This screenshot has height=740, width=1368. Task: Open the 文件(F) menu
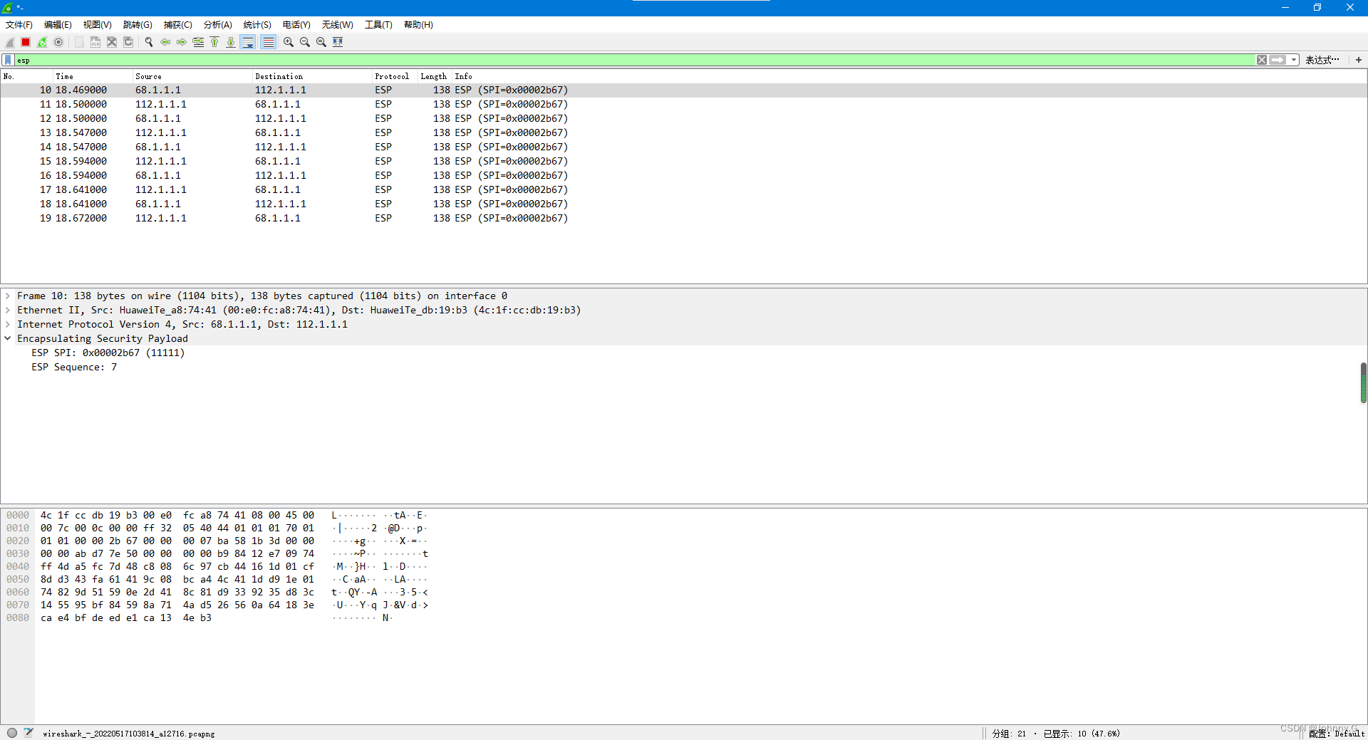pyautogui.click(x=19, y=25)
